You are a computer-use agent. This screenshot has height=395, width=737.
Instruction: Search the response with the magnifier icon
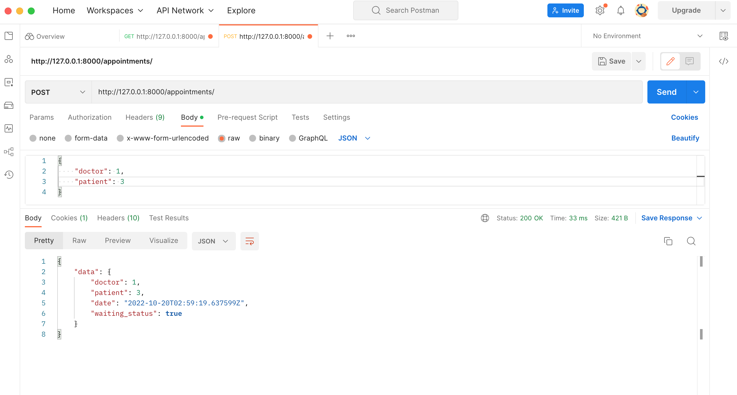point(691,241)
